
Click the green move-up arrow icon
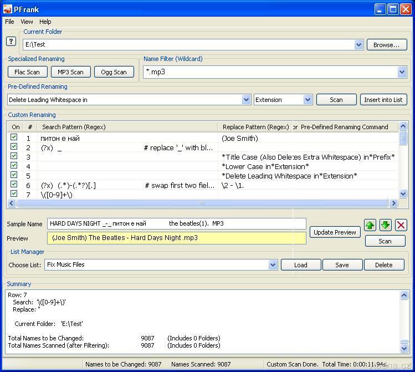tap(370, 225)
